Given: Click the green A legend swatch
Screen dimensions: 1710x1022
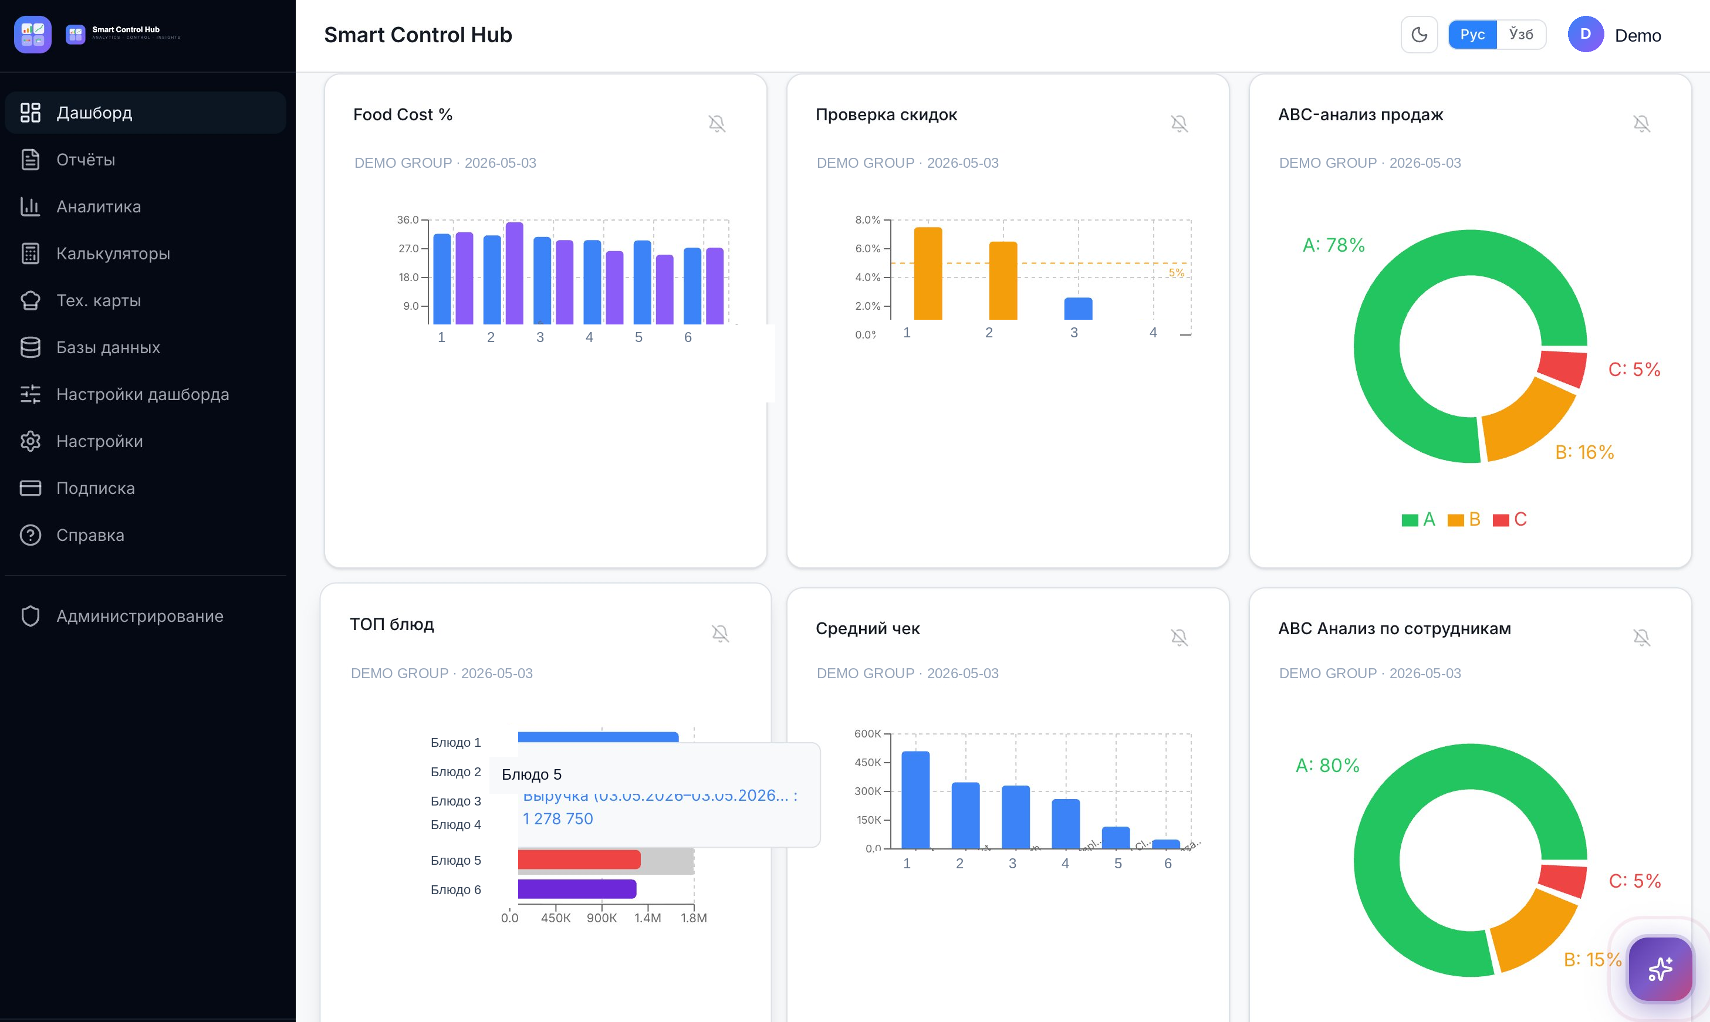Looking at the screenshot, I should click(x=1409, y=520).
